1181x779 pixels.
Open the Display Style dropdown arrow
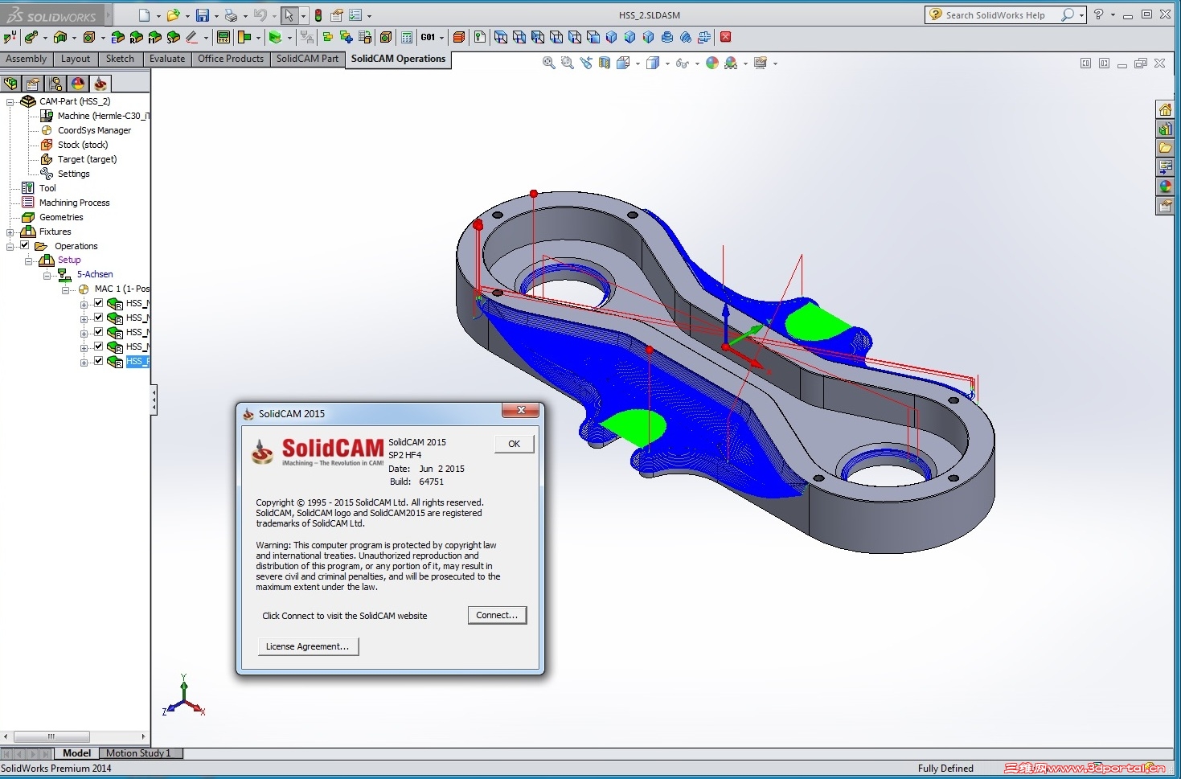coord(667,64)
